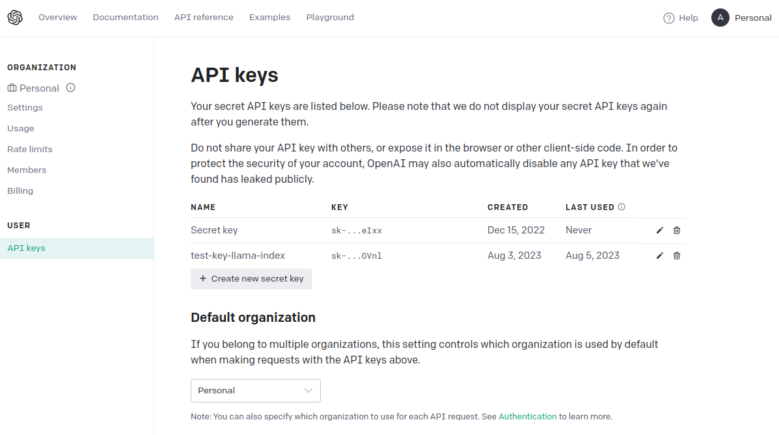Edit the Secret key name with the pencil icon
This screenshot has width=779, height=435.
tap(660, 230)
